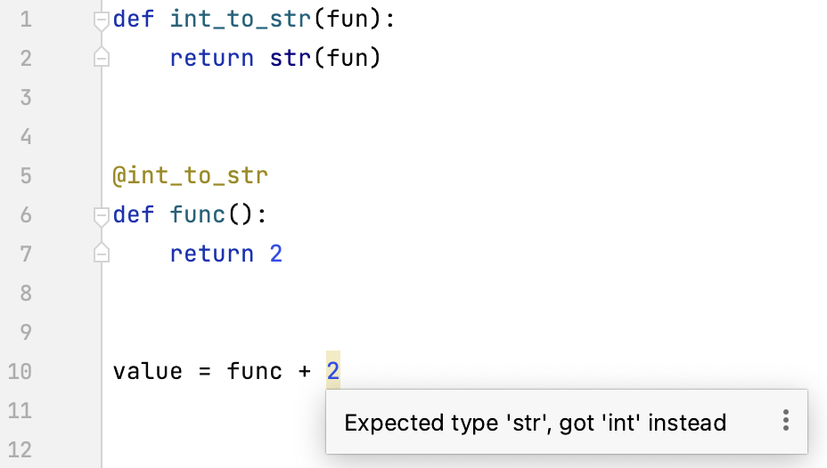Click the return keyword on line 7
Screen dimensions: 827x468
click(x=211, y=254)
